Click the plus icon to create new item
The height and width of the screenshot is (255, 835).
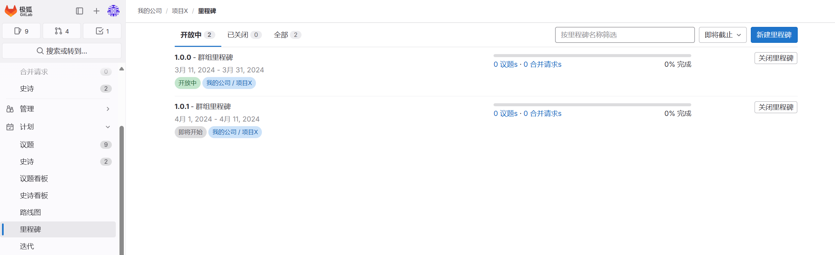(96, 11)
